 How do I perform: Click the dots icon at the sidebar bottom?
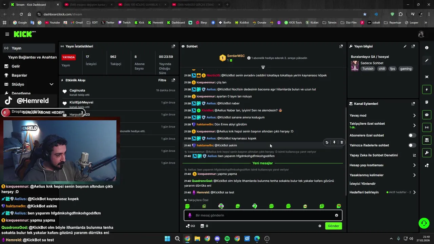(x=427, y=165)
